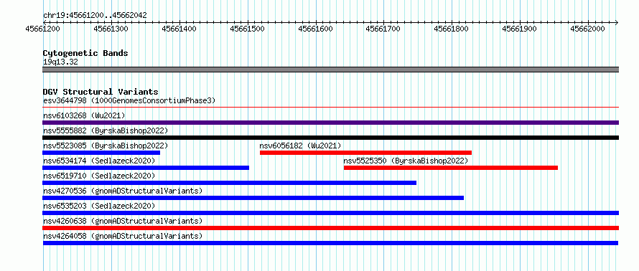Click the nsv4260638 gnomAD label
Image resolution: width=639 pixels, height=271 pixels.
coord(123,221)
